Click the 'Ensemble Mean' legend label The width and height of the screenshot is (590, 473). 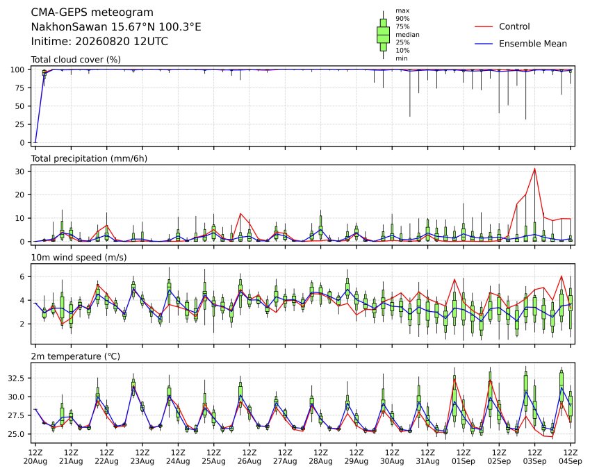(533, 44)
